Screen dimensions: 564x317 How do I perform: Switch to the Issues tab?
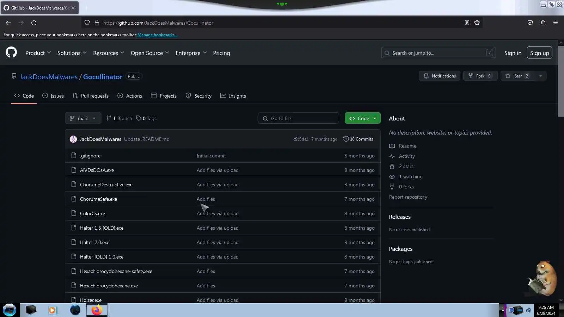click(53, 96)
